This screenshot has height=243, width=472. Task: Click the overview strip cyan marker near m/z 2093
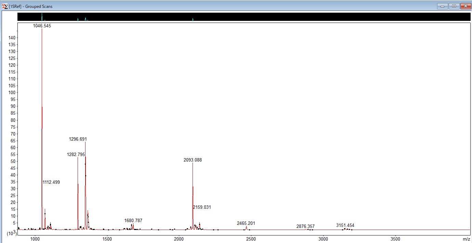193,19
